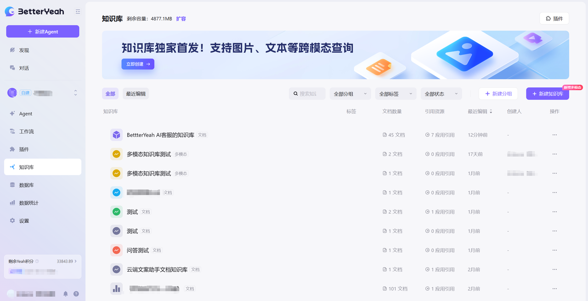Click the 扩容 link

pos(181,19)
